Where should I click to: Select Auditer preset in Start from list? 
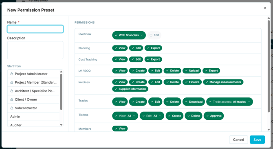(33, 124)
